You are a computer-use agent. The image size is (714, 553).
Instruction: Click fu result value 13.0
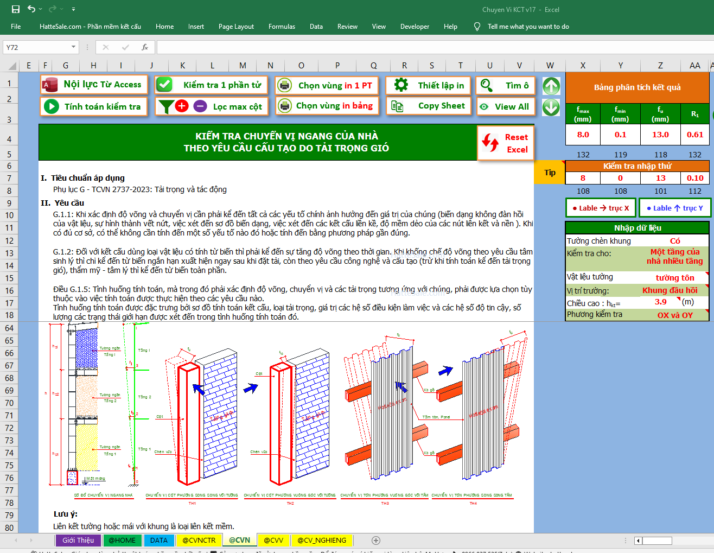click(x=660, y=135)
